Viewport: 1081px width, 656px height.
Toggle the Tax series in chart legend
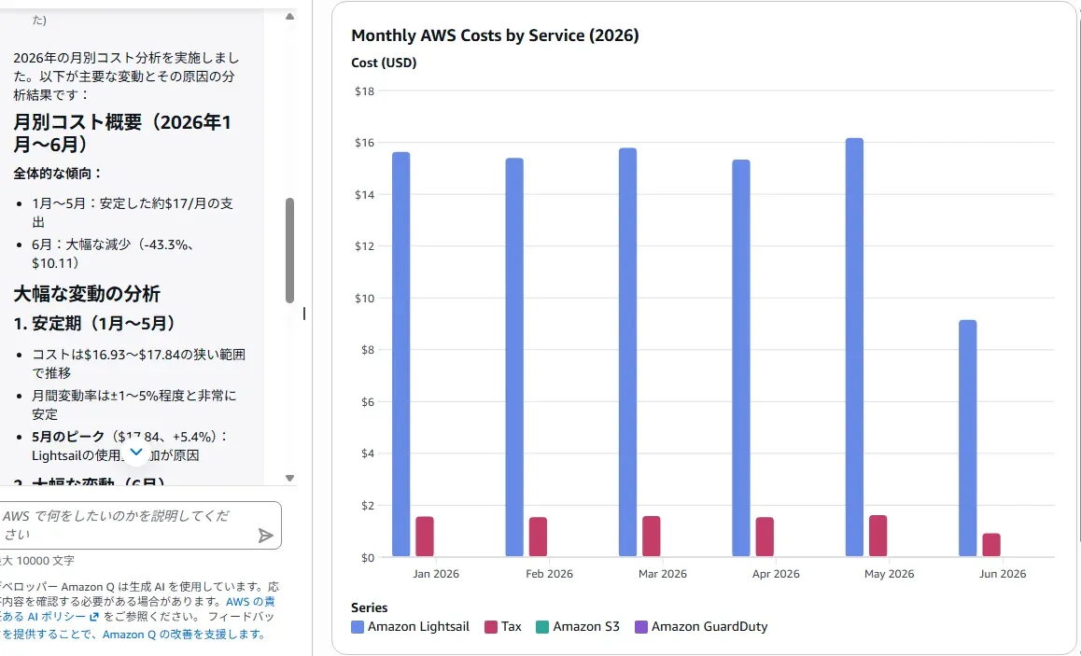click(x=502, y=626)
